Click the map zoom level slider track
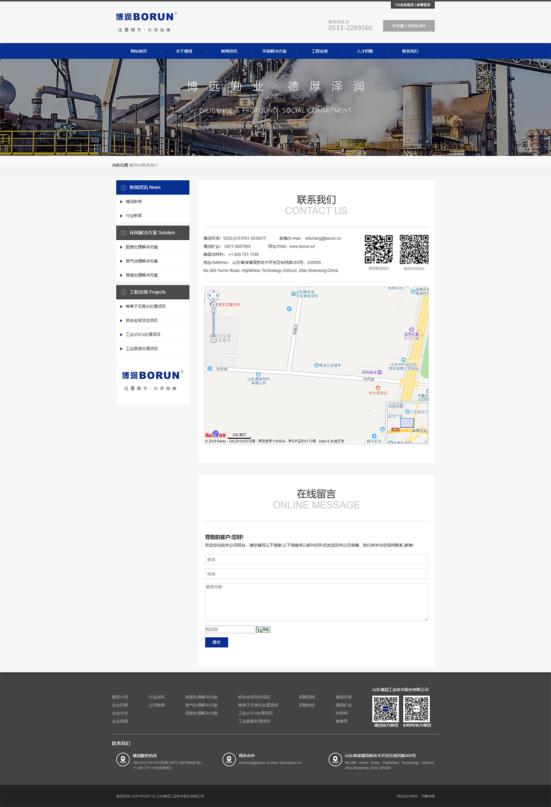551x807 pixels. 214,322
